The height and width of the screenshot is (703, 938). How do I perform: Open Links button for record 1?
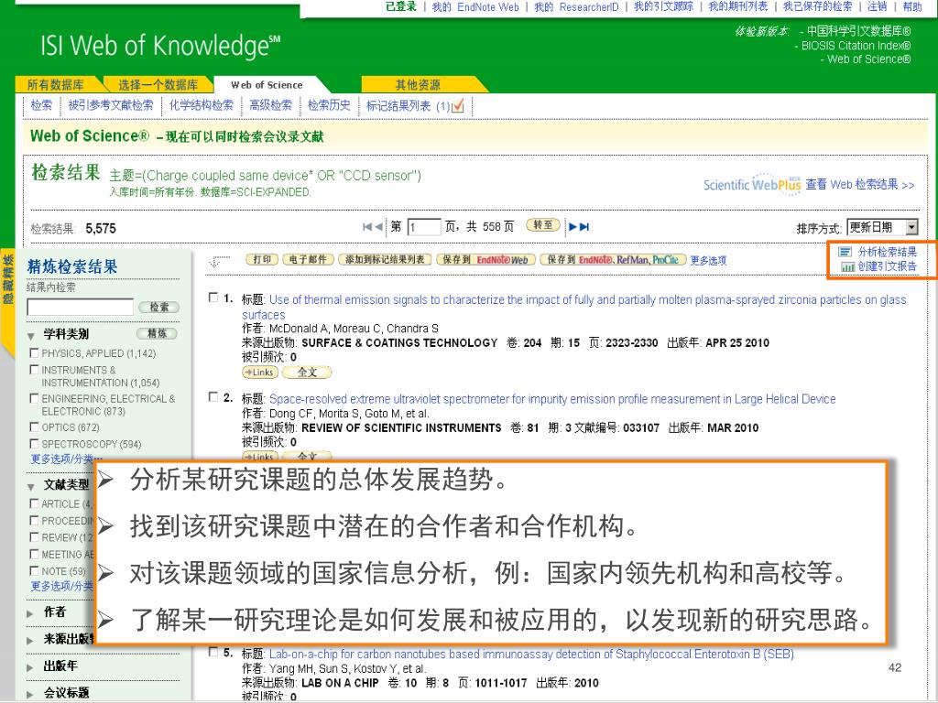(x=259, y=373)
